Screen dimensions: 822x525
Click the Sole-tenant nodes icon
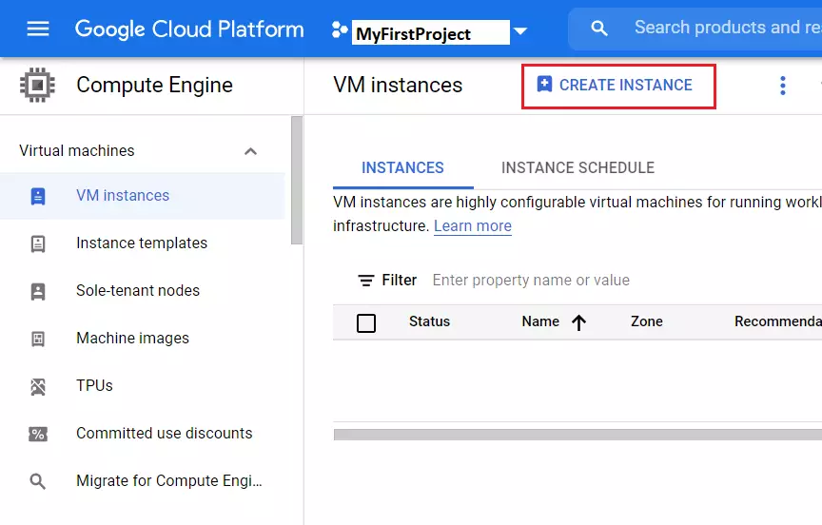38,291
